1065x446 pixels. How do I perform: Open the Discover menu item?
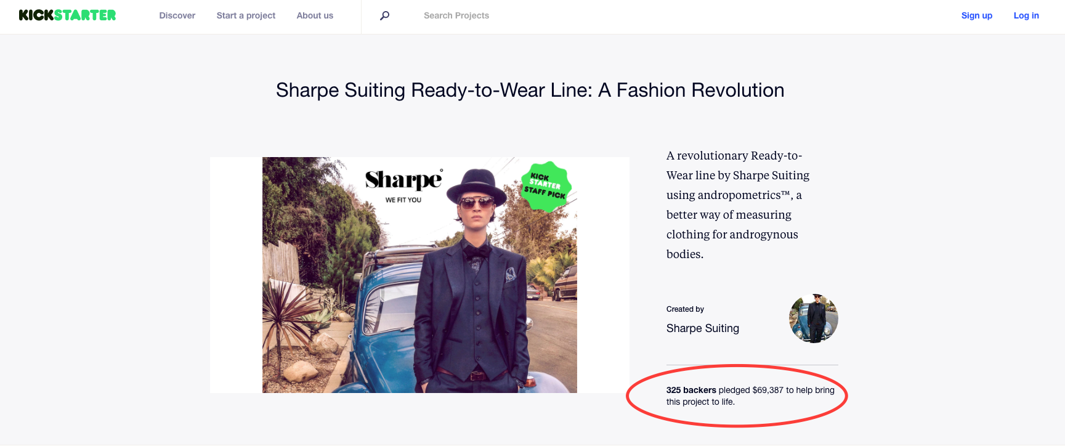click(x=177, y=15)
